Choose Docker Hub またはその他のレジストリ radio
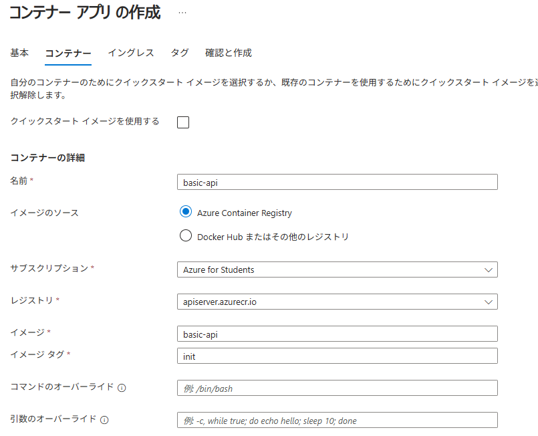The height and width of the screenshot is (436, 538). (x=186, y=235)
